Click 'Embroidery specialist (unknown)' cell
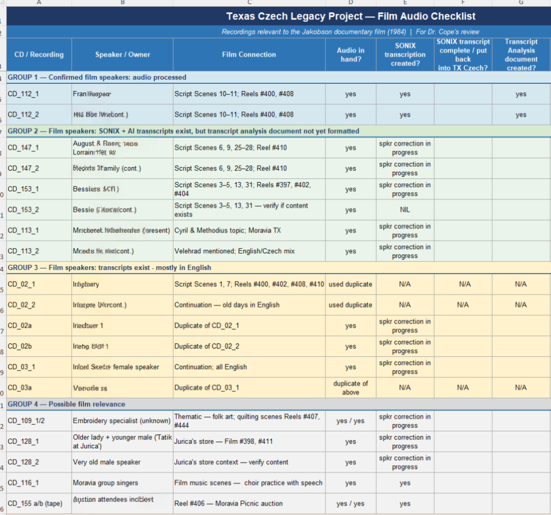 click(122, 421)
